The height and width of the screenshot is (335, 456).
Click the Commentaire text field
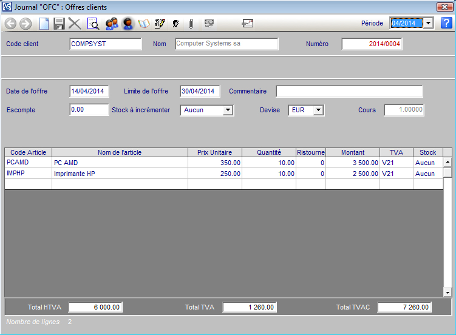point(349,92)
